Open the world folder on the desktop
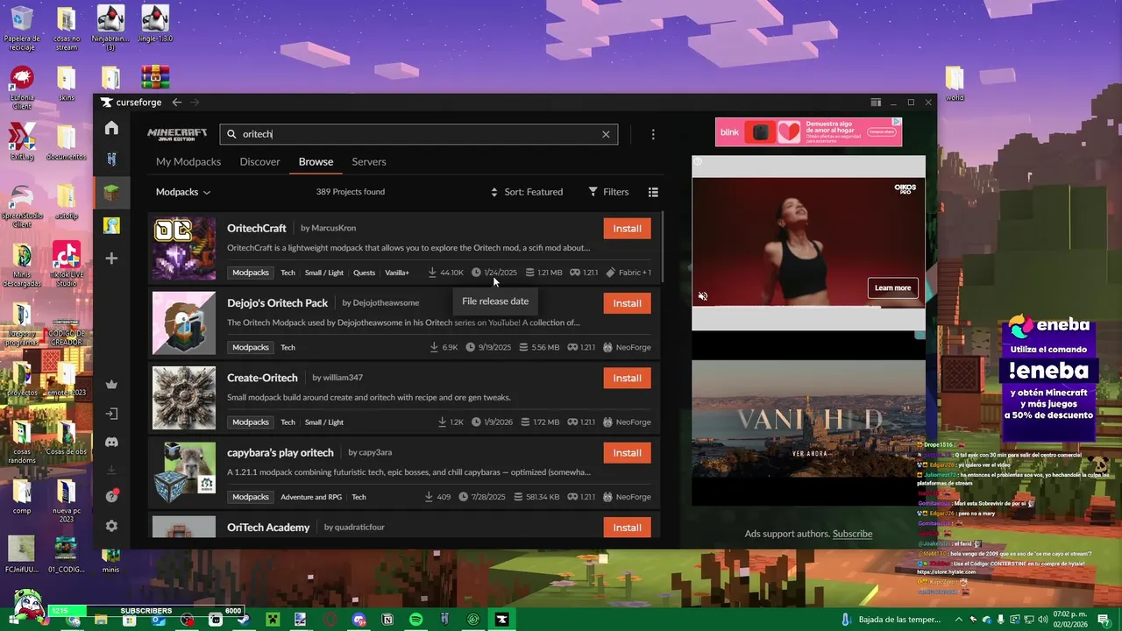The width and height of the screenshot is (1122, 631). coord(955,84)
